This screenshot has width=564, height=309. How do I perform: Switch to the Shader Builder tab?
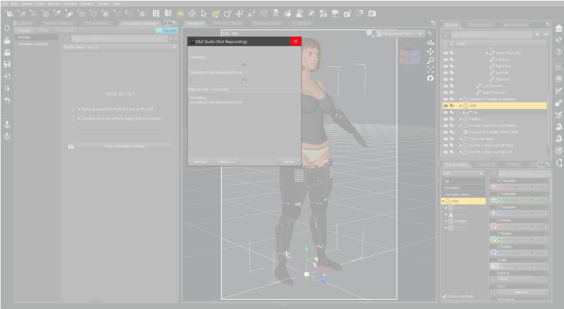coord(267,23)
